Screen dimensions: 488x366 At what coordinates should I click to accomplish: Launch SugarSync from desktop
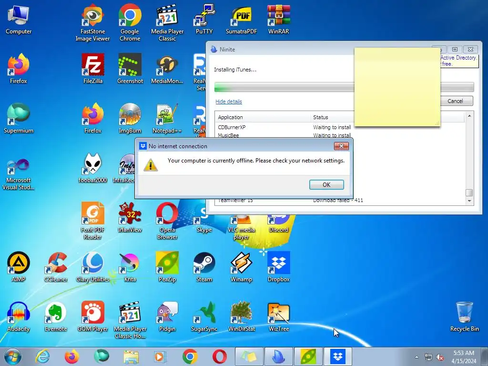click(204, 317)
